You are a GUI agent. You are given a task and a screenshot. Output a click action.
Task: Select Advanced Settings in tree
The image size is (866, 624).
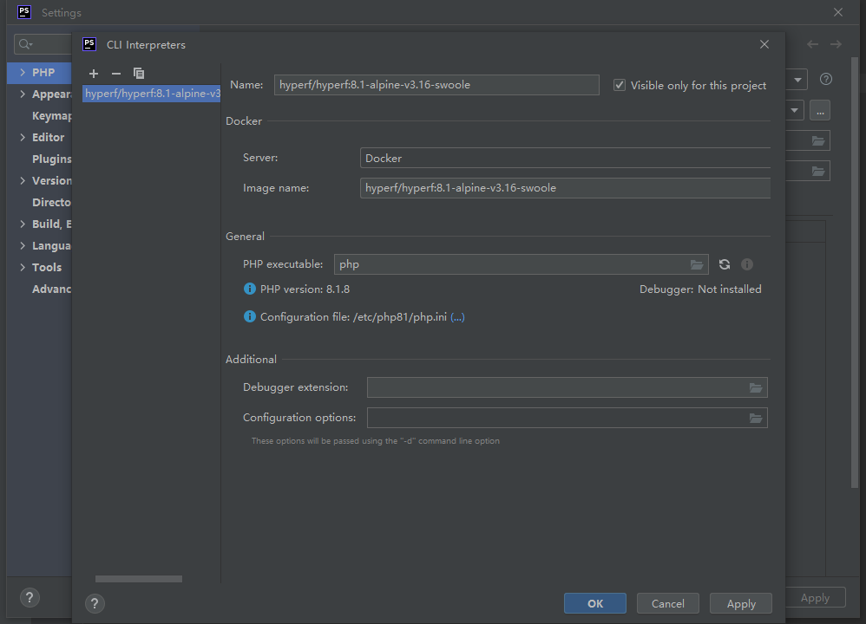pyautogui.click(x=51, y=289)
